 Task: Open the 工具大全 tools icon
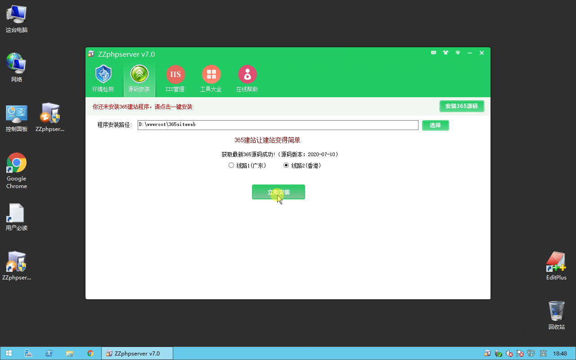click(x=211, y=79)
